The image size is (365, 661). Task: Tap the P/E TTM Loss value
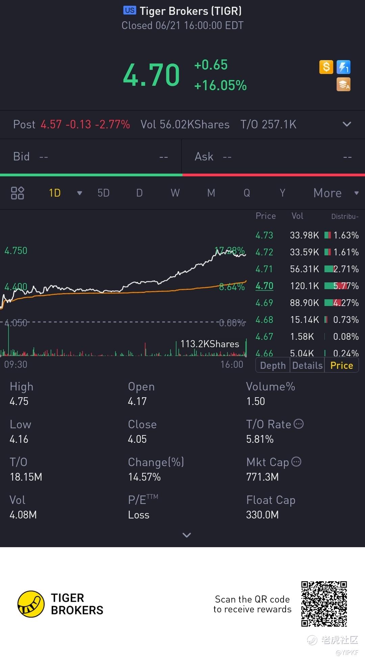tap(139, 515)
